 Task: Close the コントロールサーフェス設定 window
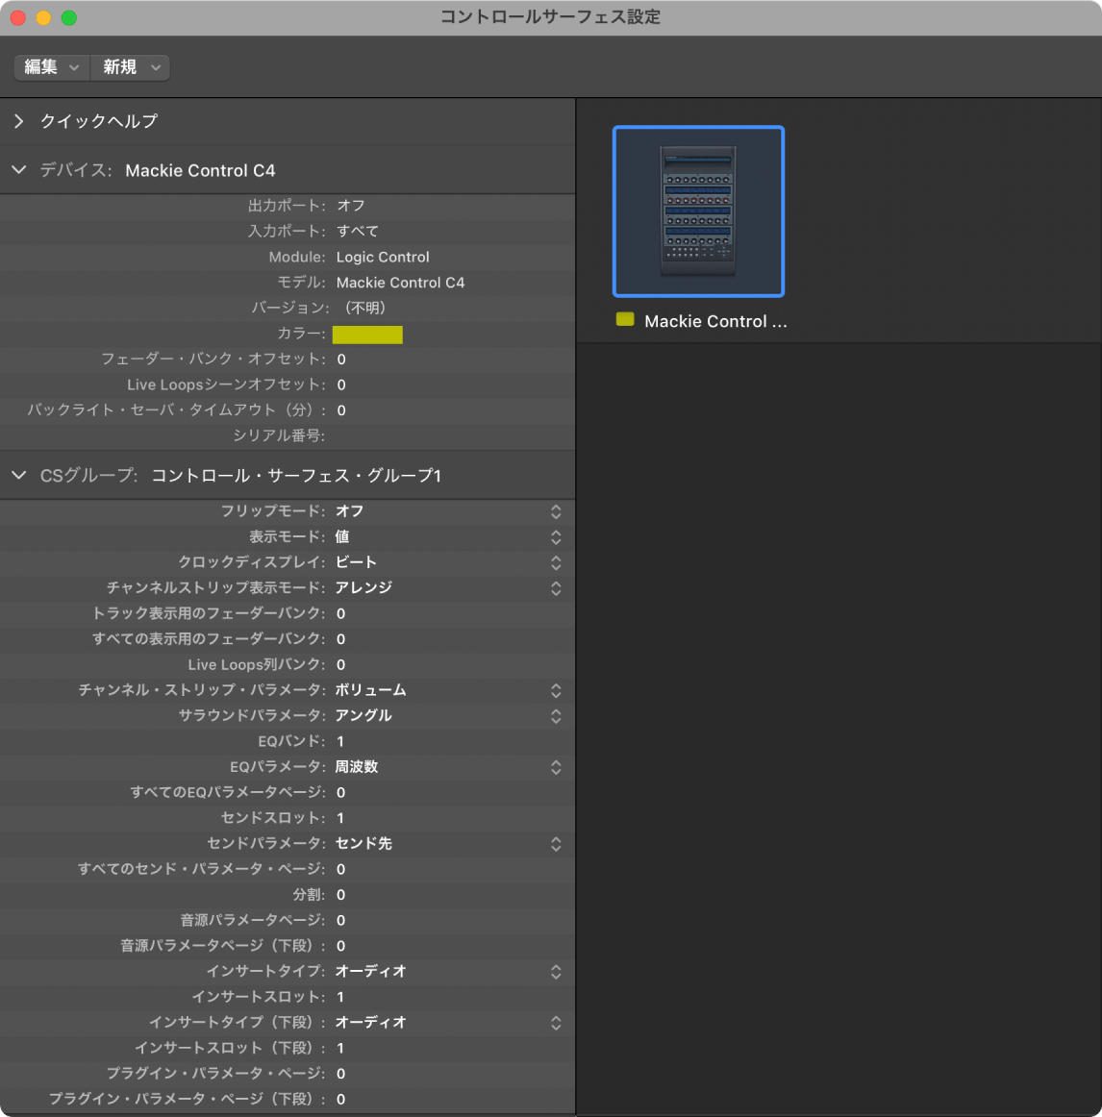tap(18, 18)
